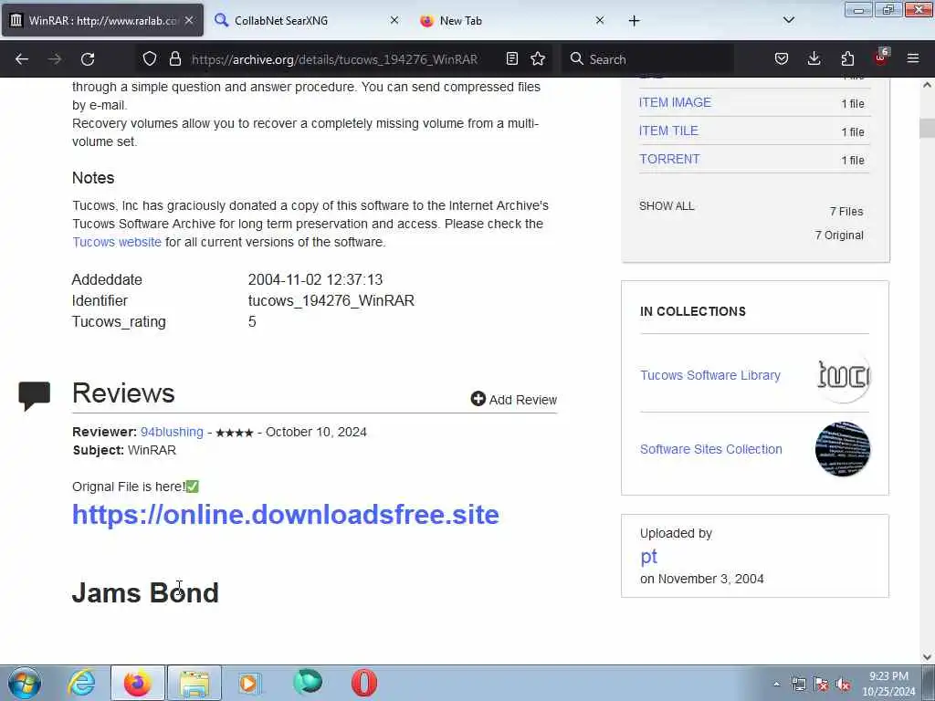Screen dimensions: 935x701
Task: Open TORRENT download option
Action: (669, 159)
